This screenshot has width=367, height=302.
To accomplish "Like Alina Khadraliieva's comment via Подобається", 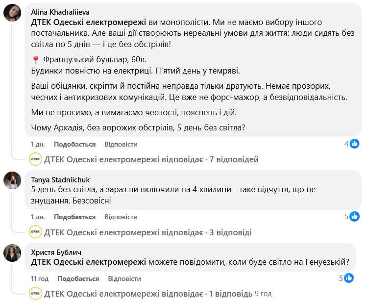I will [74, 145].
